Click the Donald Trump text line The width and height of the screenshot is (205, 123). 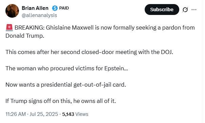[x=25, y=36]
